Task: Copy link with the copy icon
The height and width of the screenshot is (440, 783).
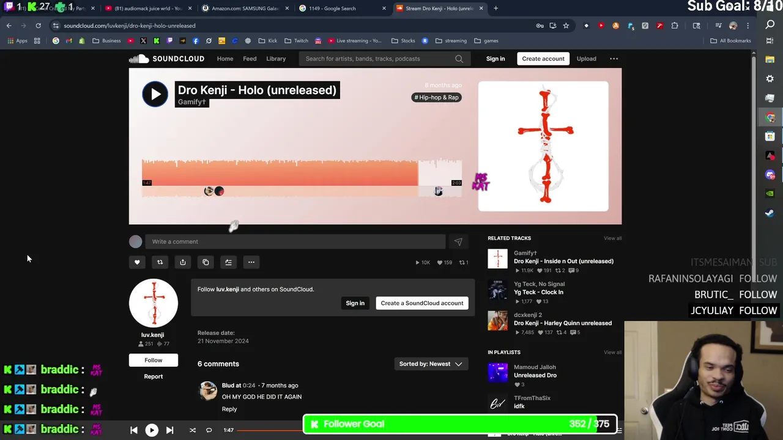Action: 206,262
